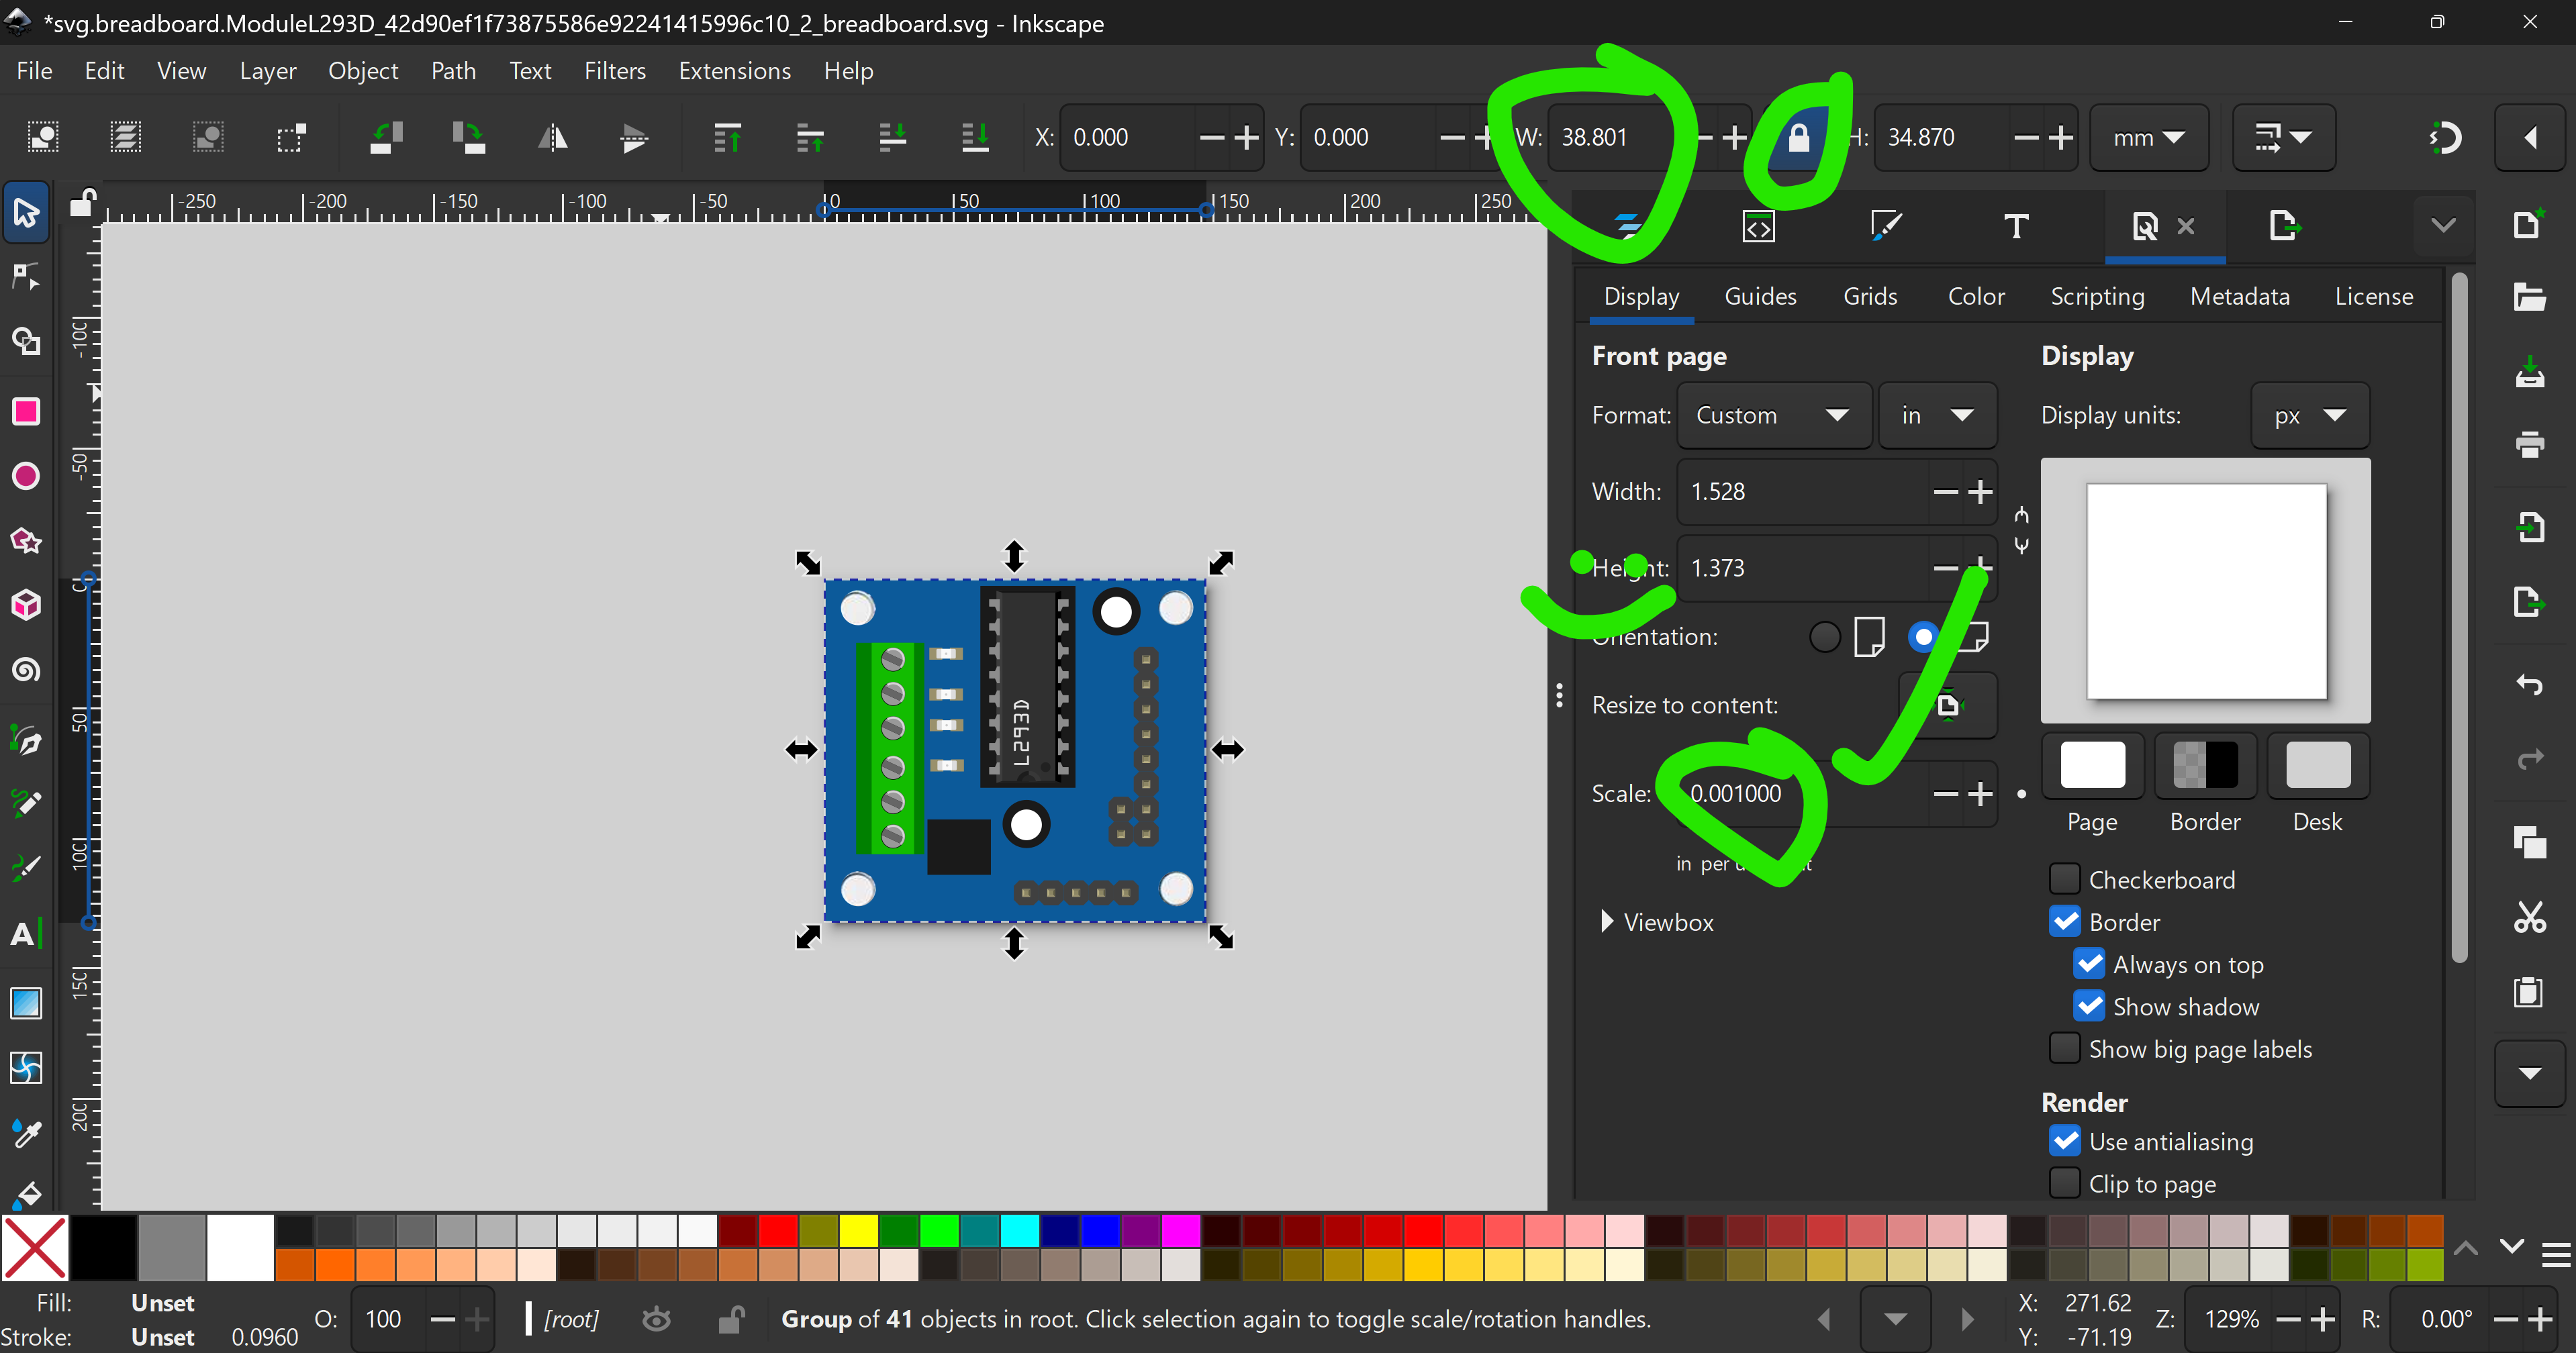This screenshot has height=1353, width=2576.
Task: Pick the yellow palette swatch
Action: [858, 1230]
